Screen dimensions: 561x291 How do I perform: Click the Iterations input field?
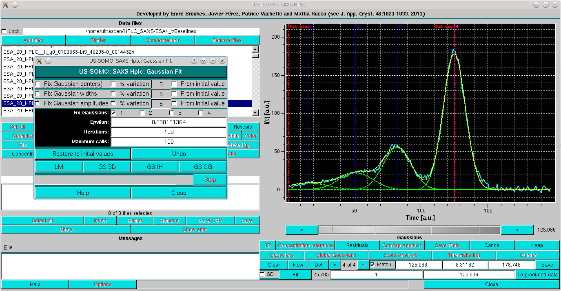pos(169,132)
